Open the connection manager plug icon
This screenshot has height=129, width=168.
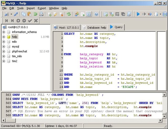(x=7, y=14)
